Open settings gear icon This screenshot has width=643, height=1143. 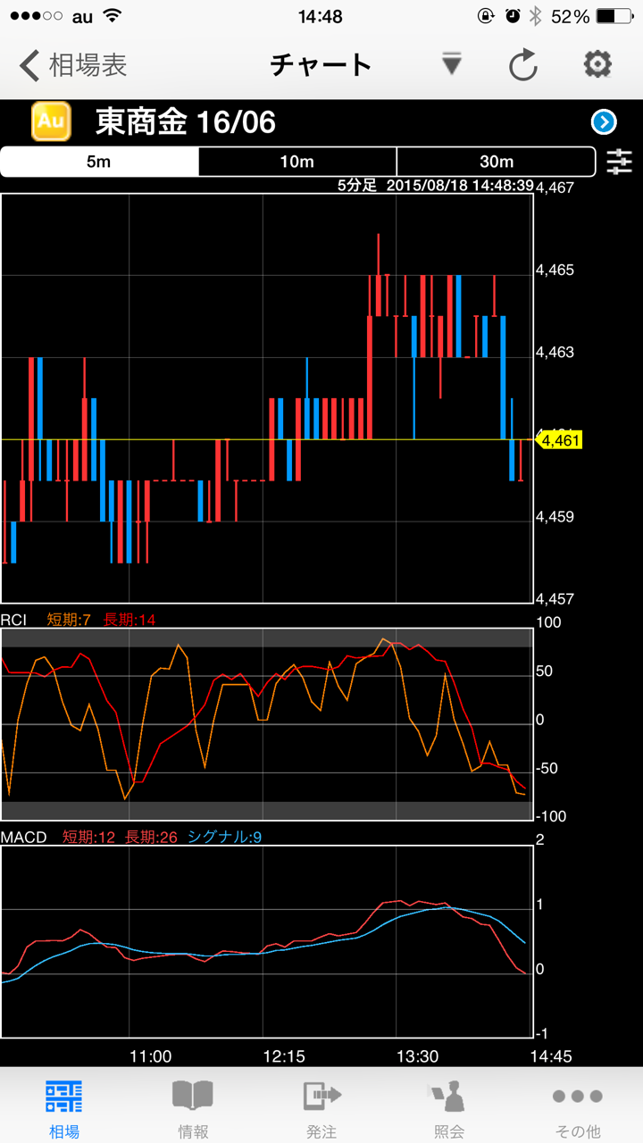(597, 64)
